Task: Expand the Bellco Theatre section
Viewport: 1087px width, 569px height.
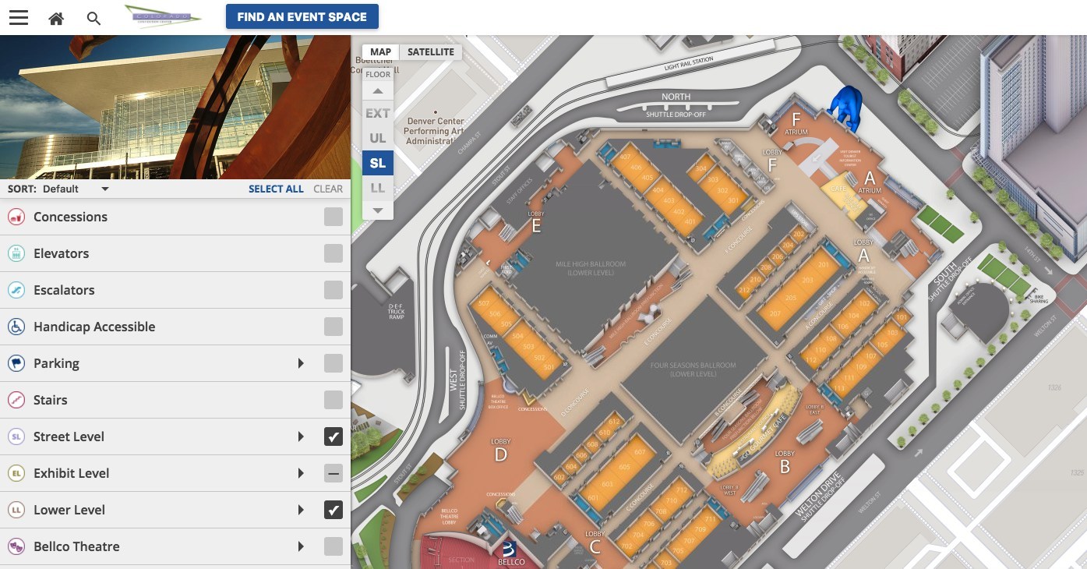Action: coord(302,546)
